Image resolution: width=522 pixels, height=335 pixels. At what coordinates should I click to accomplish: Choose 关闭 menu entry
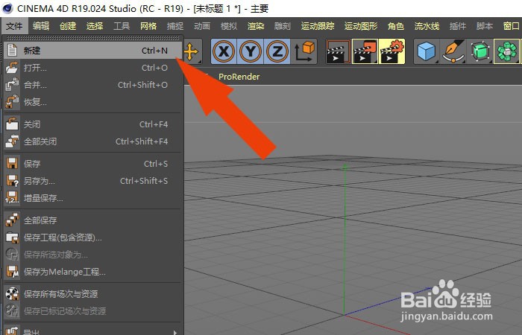(93, 124)
